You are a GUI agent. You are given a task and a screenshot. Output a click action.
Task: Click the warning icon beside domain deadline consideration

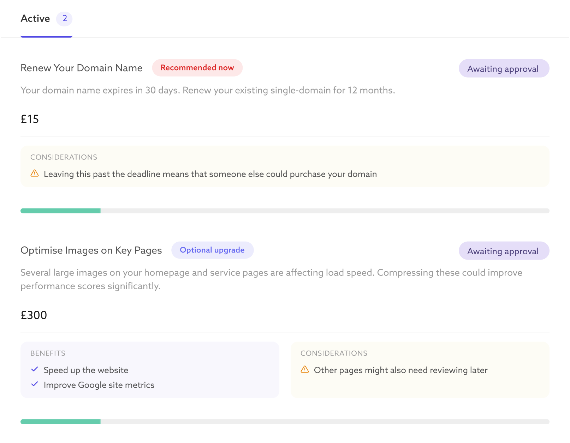35,173
